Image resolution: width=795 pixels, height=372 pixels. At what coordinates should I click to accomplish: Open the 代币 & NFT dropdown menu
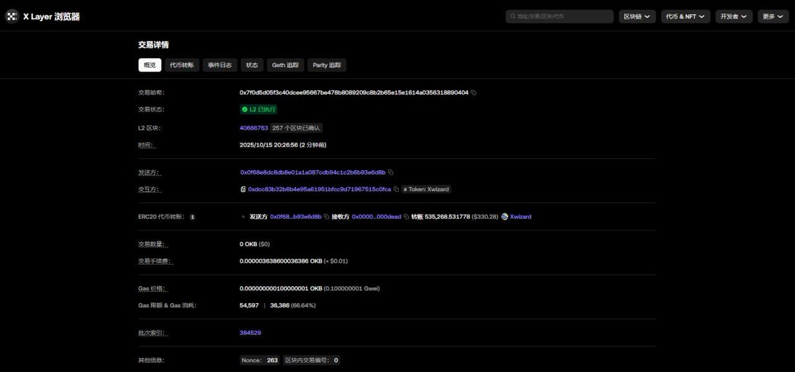pos(686,17)
